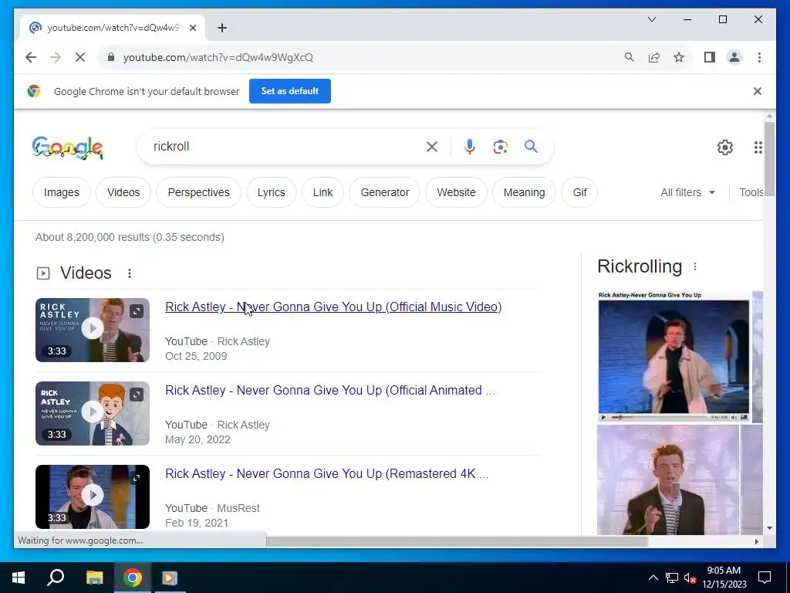
Task: Open Videos section more options
Action: (x=130, y=273)
